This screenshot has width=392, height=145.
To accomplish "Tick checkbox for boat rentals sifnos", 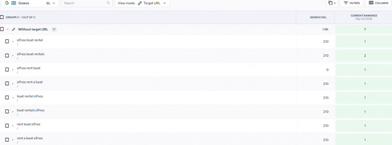I will (x=7, y=112).
